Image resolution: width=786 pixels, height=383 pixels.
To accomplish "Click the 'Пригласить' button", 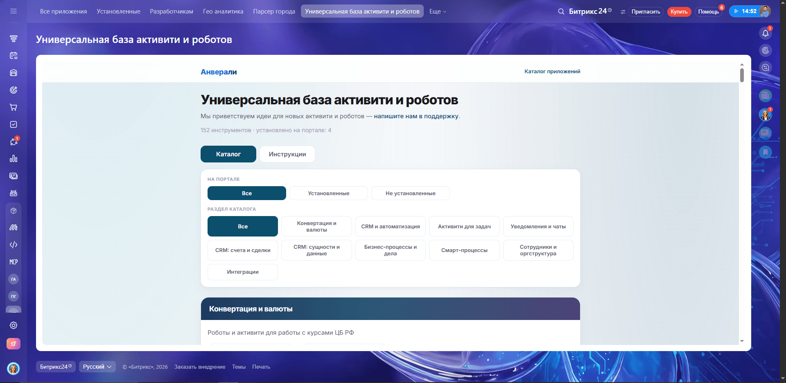I will click(x=646, y=12).
